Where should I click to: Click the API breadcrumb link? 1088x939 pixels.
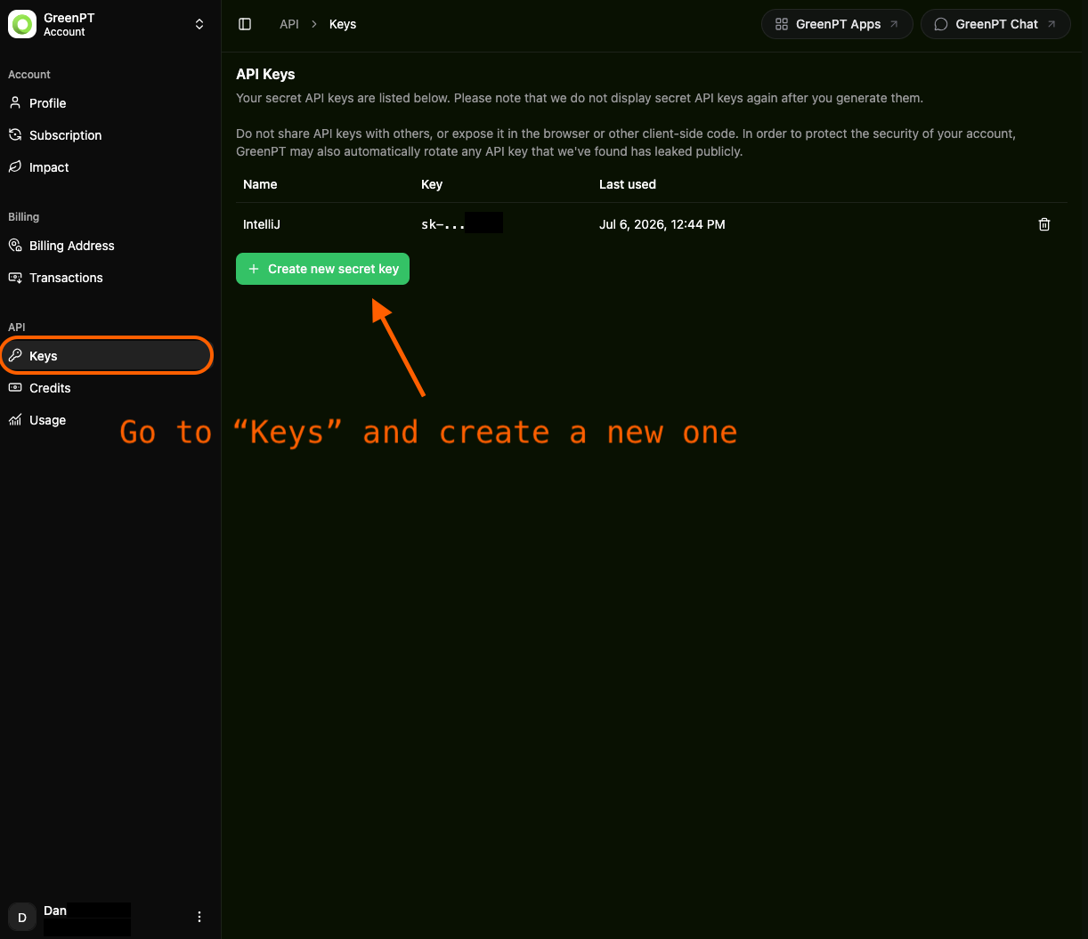click(x=289, y=24)
